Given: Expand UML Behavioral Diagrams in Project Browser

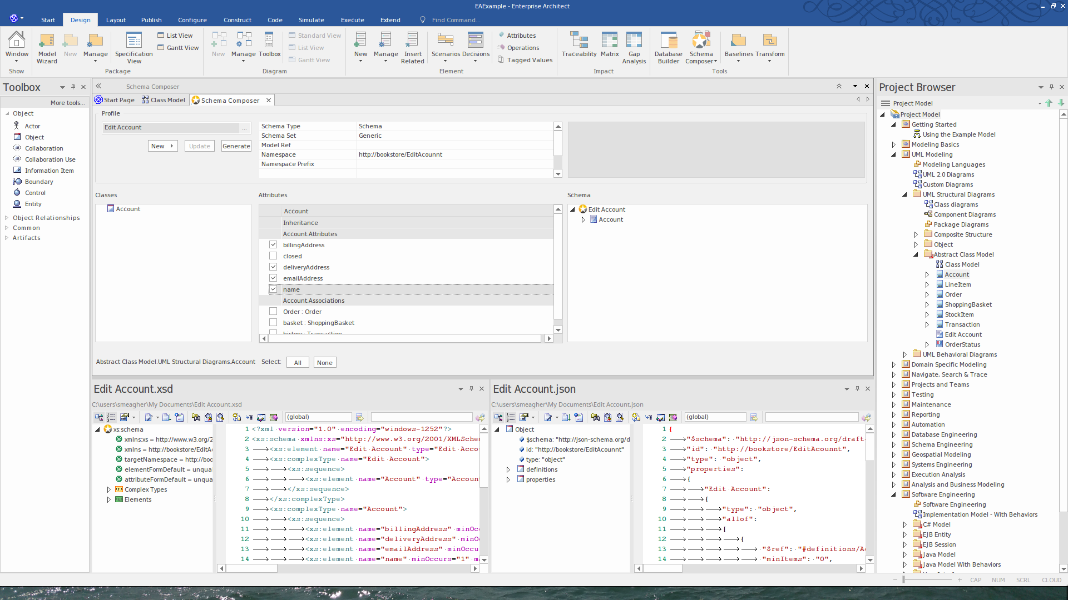Looking at the screenshot, I should (905, 355).
